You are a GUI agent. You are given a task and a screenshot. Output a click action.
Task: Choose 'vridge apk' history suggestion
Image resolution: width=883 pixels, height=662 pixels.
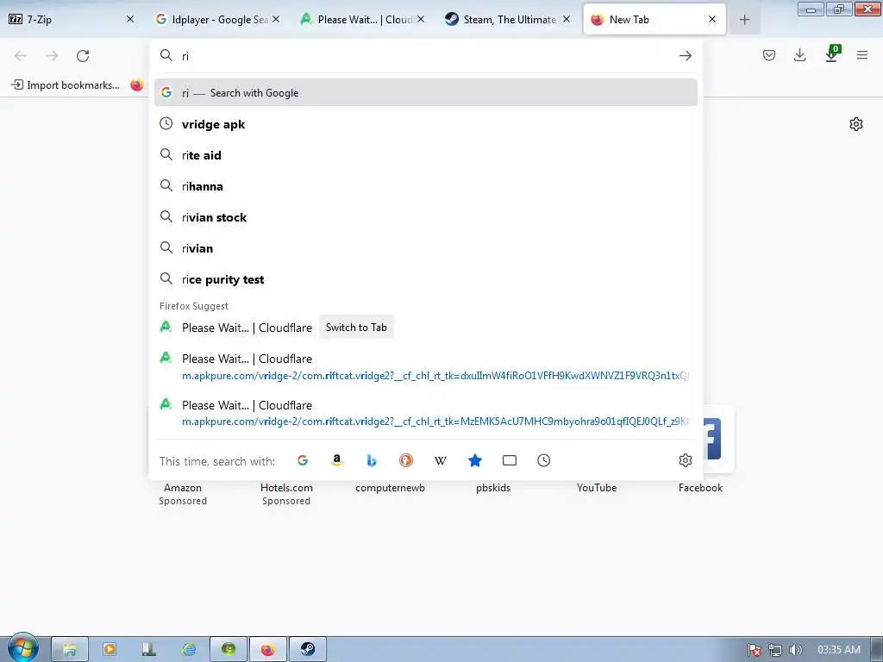(x=426, y=124)
